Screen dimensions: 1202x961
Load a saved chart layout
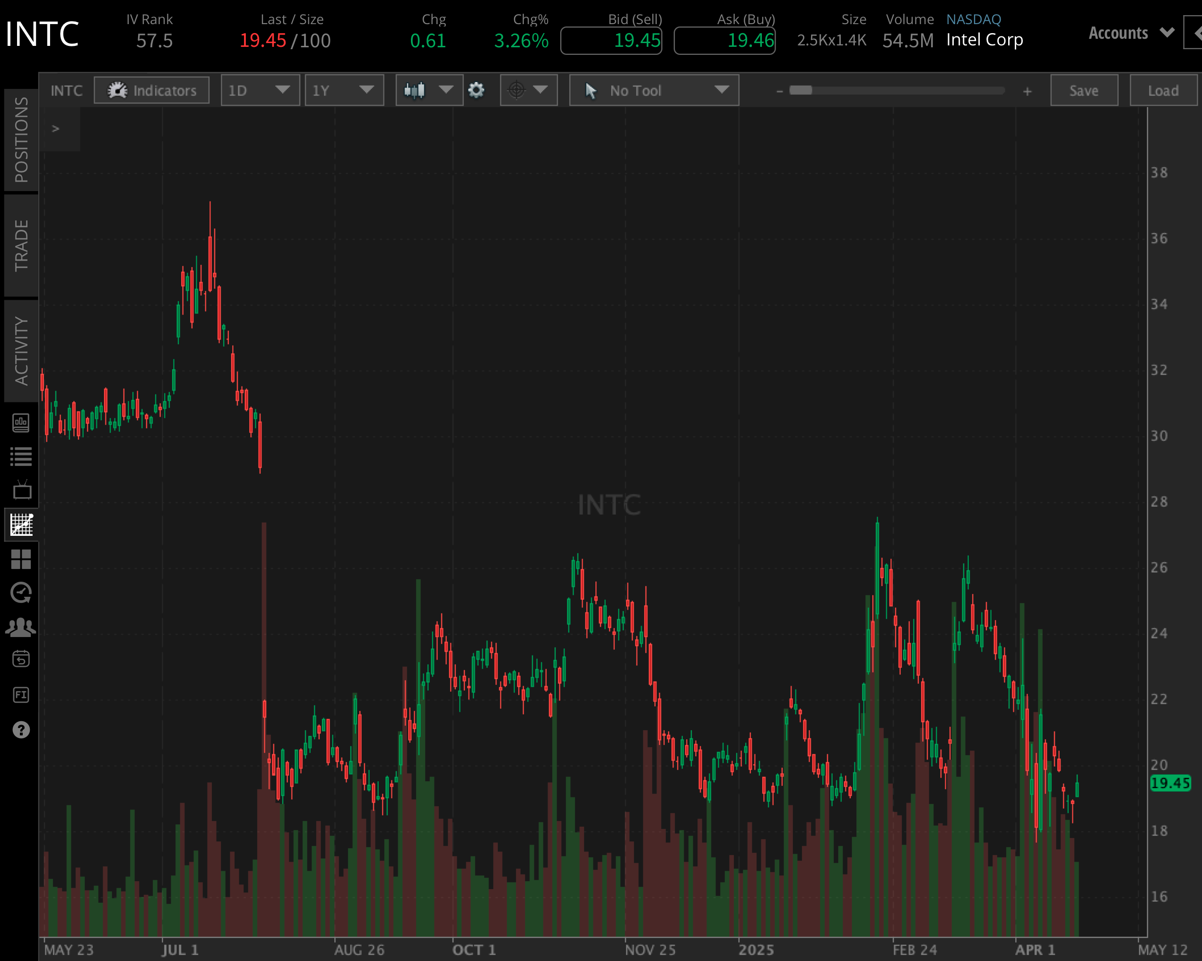(x=1162, y=90)
